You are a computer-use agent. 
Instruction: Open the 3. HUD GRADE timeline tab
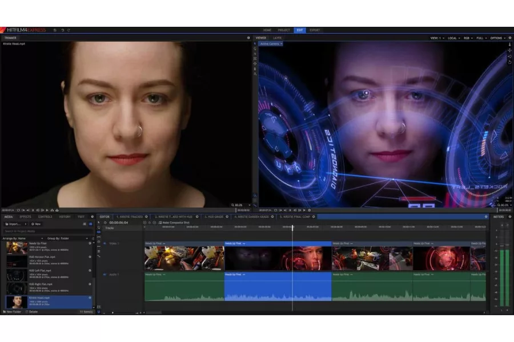coord(214,217)
